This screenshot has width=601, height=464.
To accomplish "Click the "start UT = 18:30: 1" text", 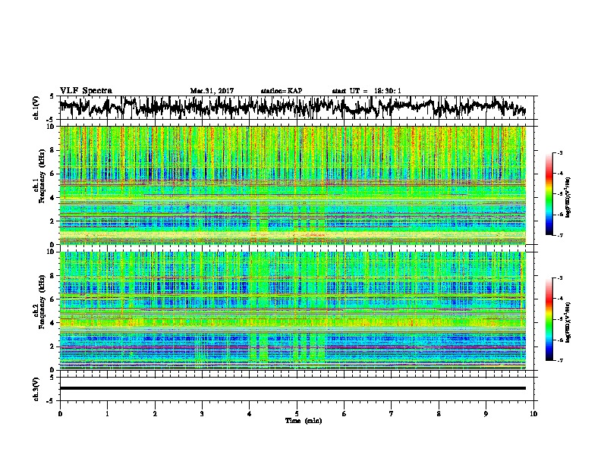I will coord(367,91).
